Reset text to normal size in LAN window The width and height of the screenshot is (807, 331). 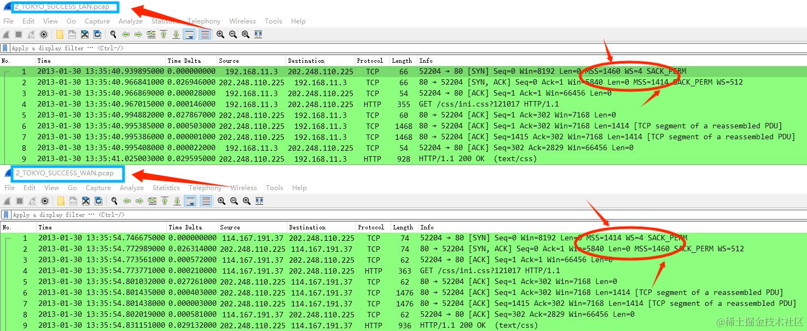[x=246, y=34]
